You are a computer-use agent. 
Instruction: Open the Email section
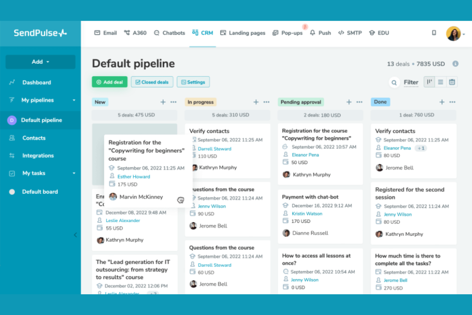coord(106,33)
